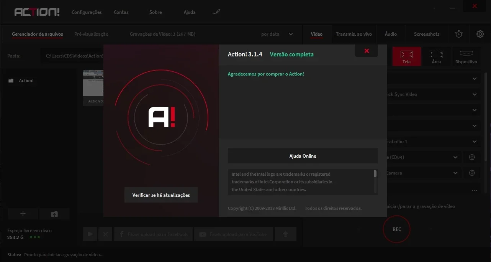Open the Ajuda menu
Screen dimensions: 491x262
[190, 12]
